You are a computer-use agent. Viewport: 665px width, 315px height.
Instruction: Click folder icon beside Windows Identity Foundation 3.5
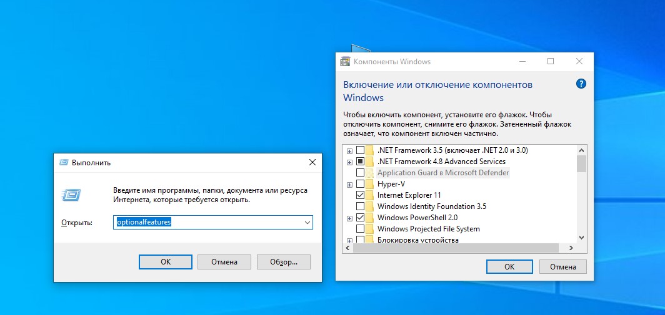[x=370, y=206]
